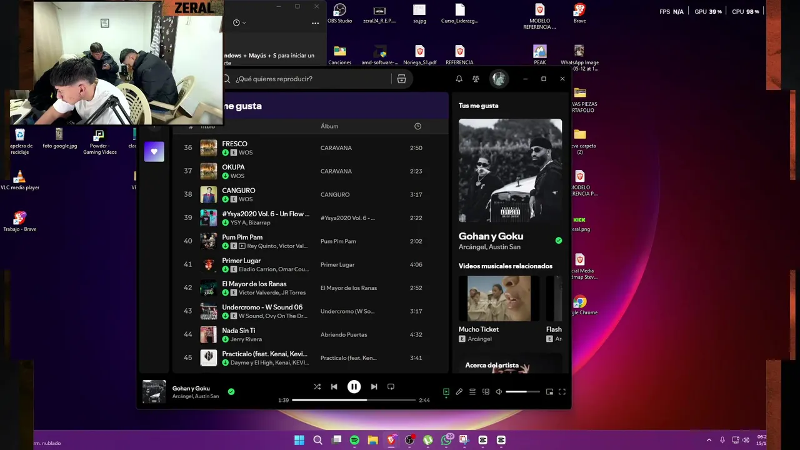This screenshot has width=800, height=450.
Task: Open uTorrent from the taskbar
Action: 427,440
